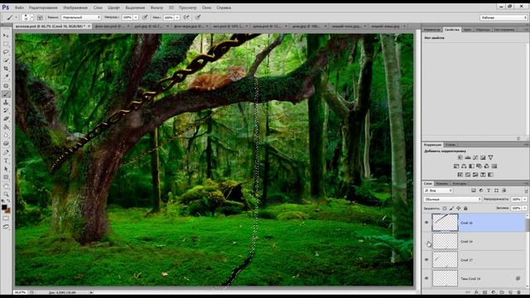Select the Eraser tool
Screen dimensions: 530x298
(6, 118)
